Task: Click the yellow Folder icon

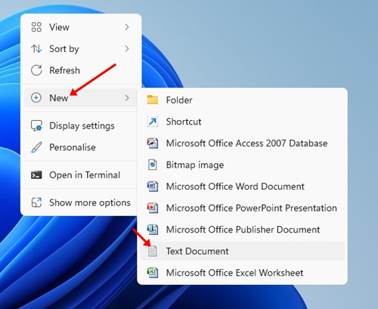Action: pos(153,100)
